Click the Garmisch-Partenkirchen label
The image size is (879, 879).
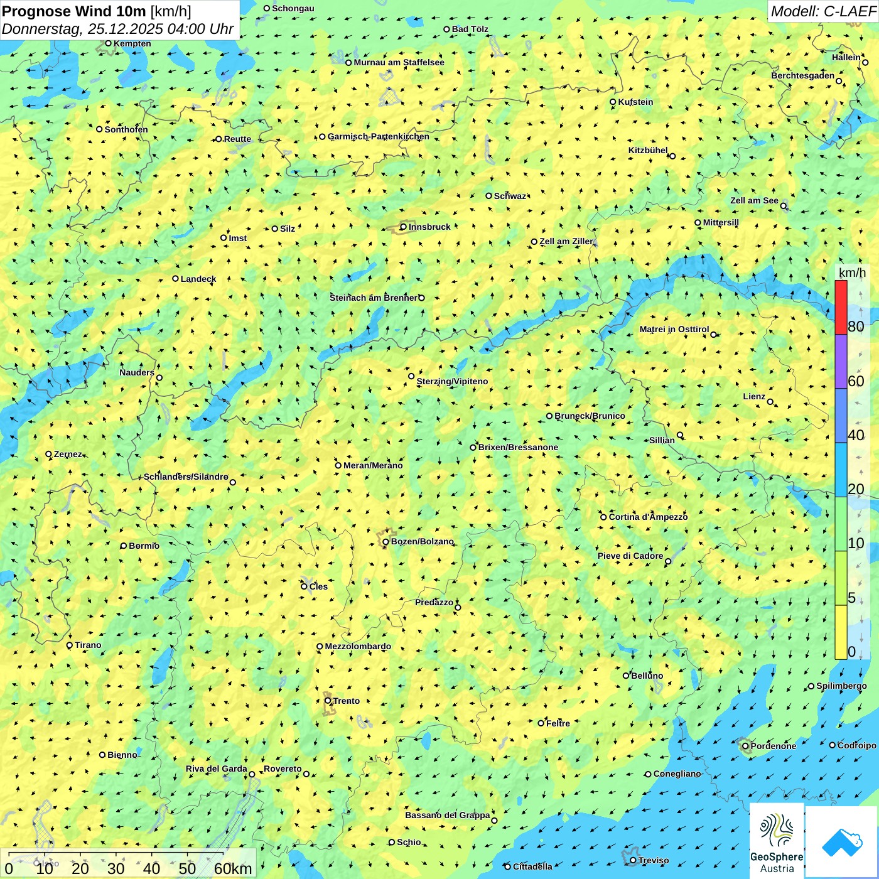[379, 136]
